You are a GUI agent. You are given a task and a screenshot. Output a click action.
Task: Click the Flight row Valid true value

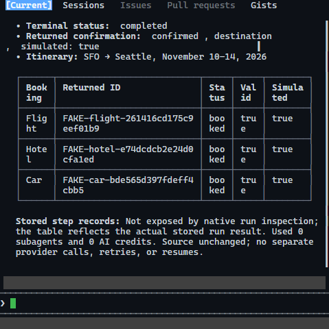[249, 123]
